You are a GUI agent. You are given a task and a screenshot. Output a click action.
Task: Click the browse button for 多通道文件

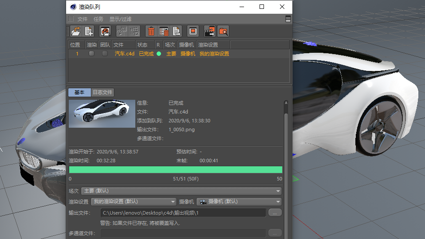pos(275,233)
